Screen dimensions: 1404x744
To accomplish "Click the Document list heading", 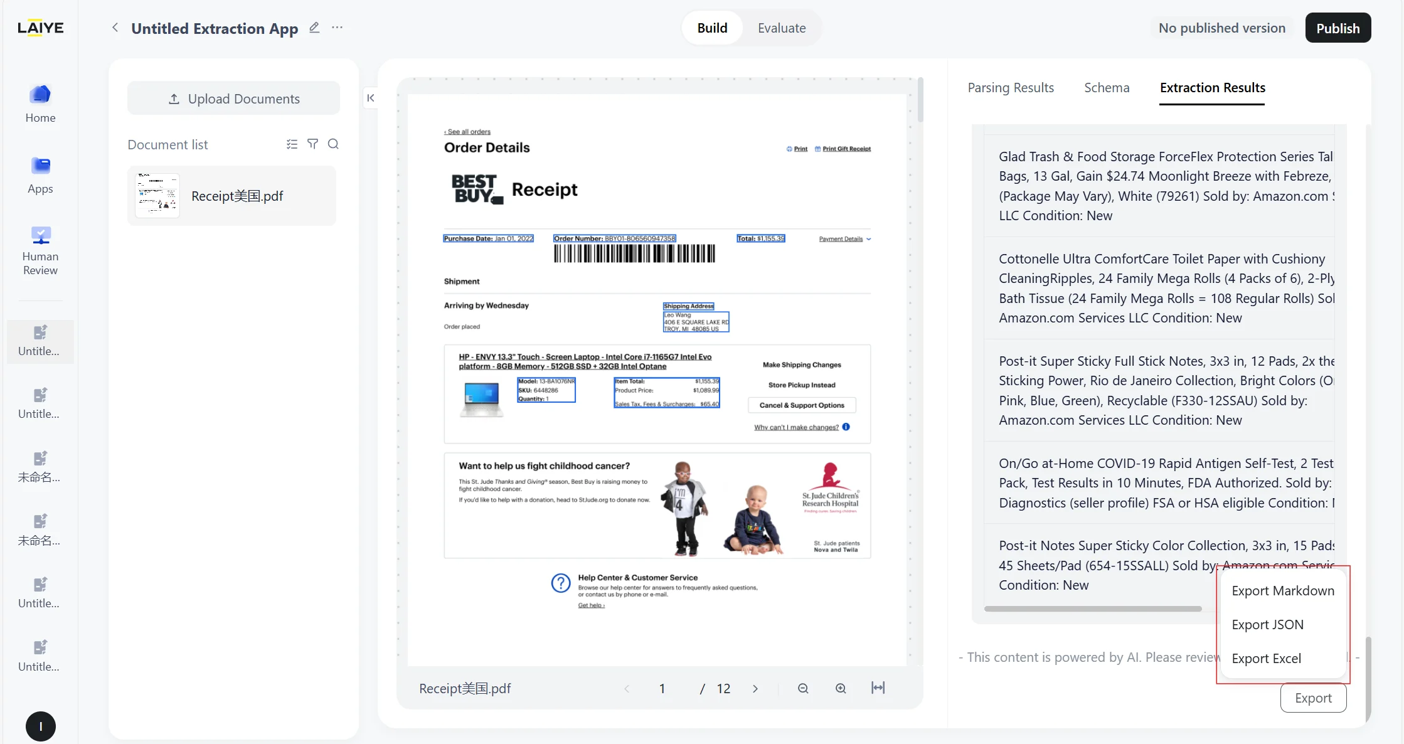I will point(168,145).
